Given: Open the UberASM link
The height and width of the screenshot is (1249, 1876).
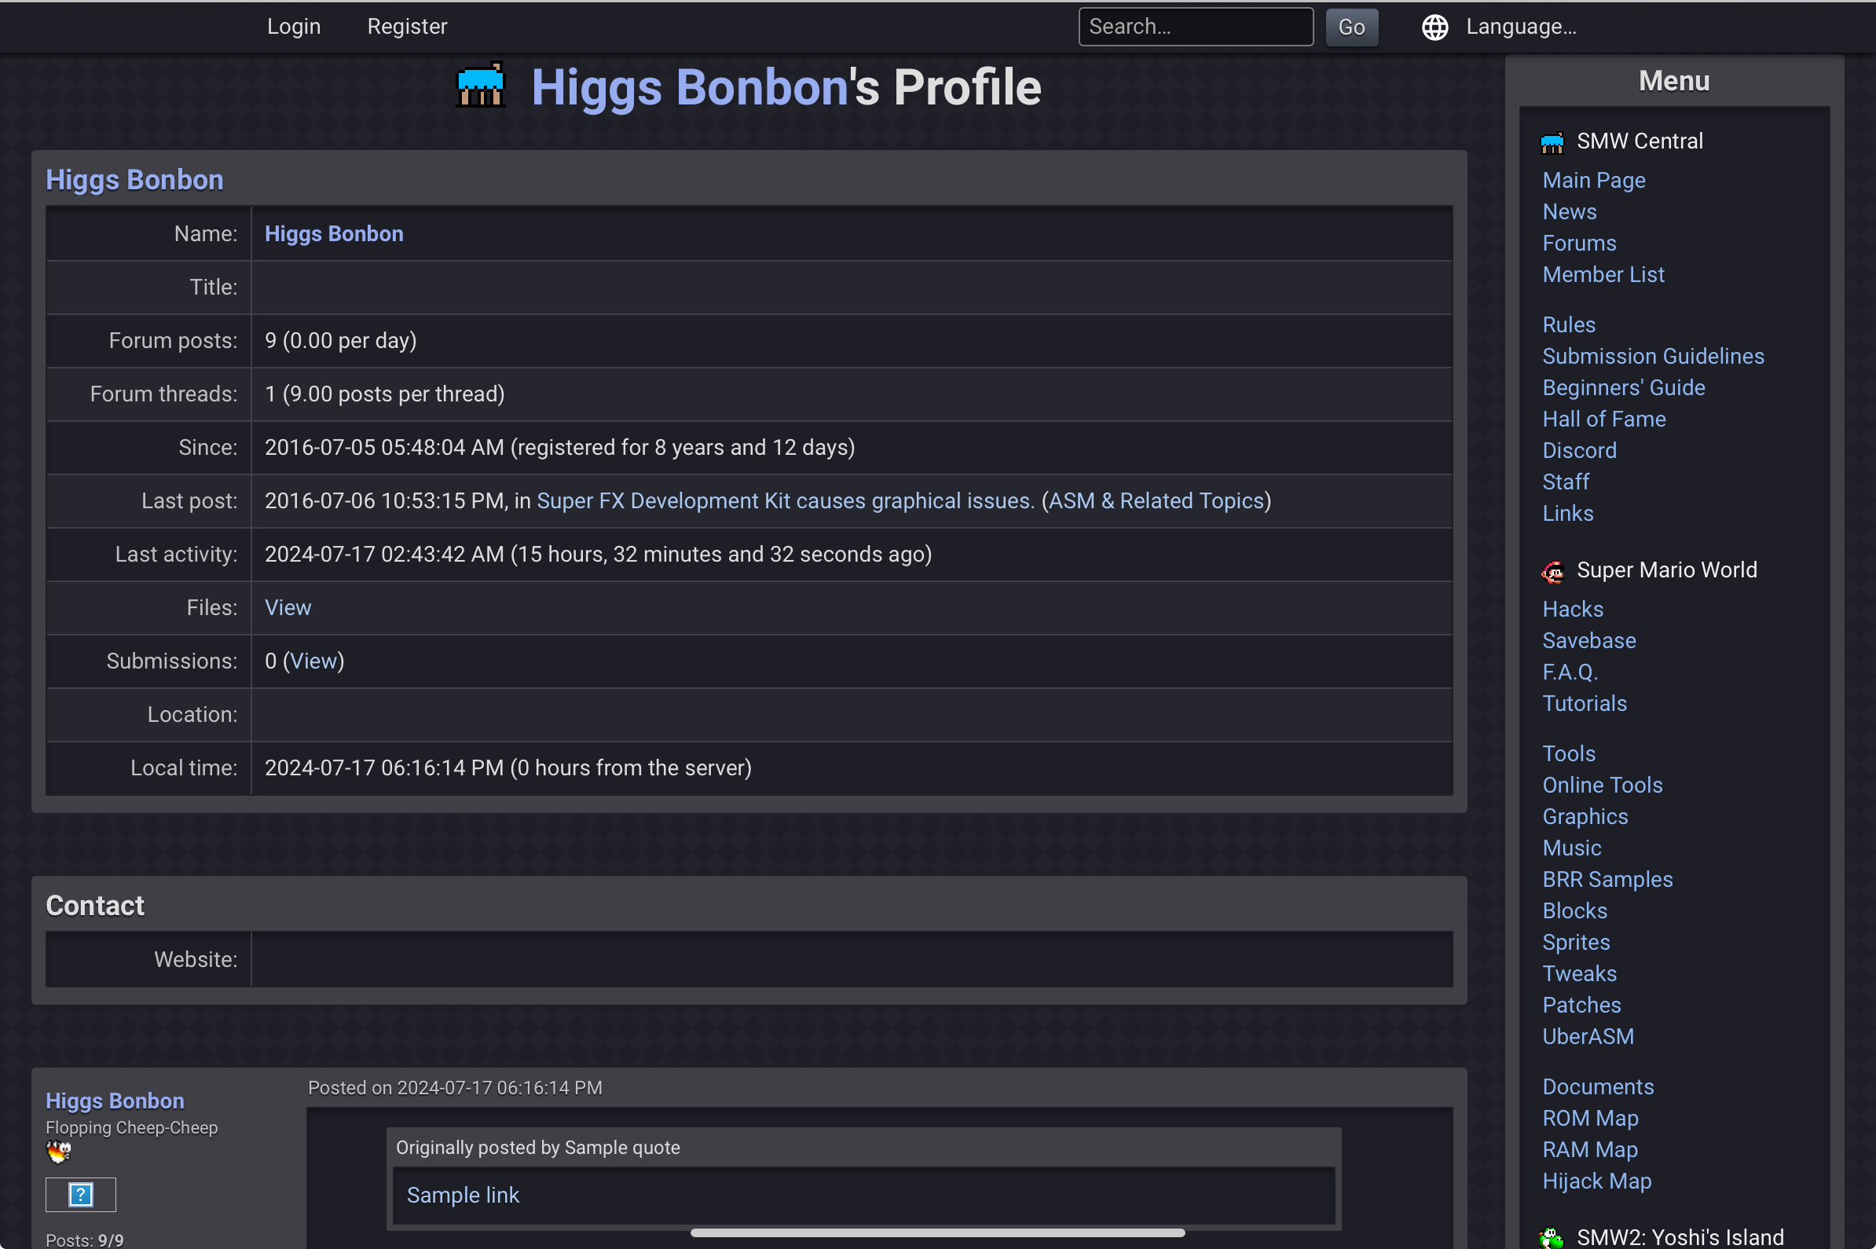Looking at the screenshot, I should (x=1588, y=1036).
